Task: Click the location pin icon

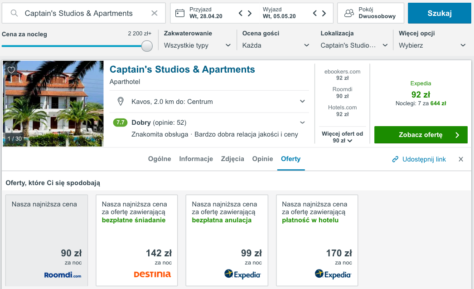Action: 121,101
